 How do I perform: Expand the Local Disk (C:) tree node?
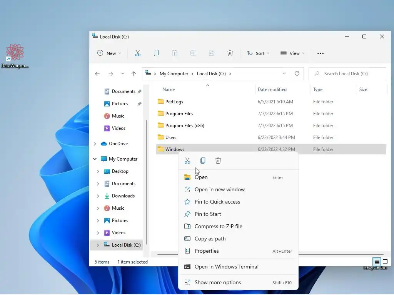(98, 245)
